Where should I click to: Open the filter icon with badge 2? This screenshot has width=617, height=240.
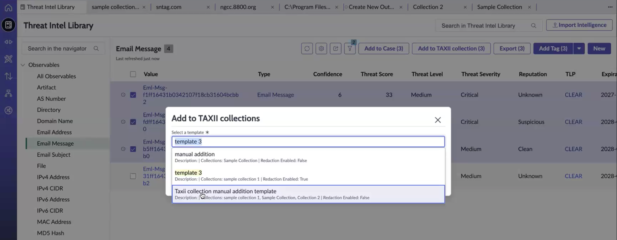coord(350,48)
